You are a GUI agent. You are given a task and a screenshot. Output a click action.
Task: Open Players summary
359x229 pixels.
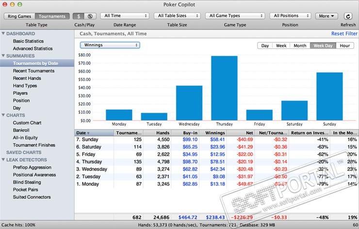[20, 93]
